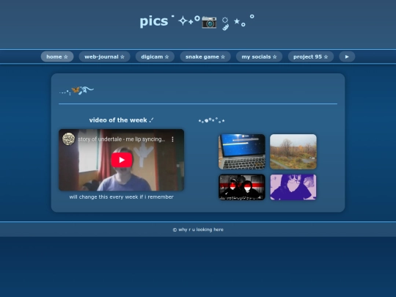Click the 'will change this every week' caption
The height and width of the screenshot is (297, 396).
click(x=121, y=197)
